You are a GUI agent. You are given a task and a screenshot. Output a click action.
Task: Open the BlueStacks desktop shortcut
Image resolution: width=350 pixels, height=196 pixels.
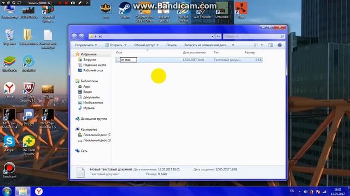click(9, 64)
